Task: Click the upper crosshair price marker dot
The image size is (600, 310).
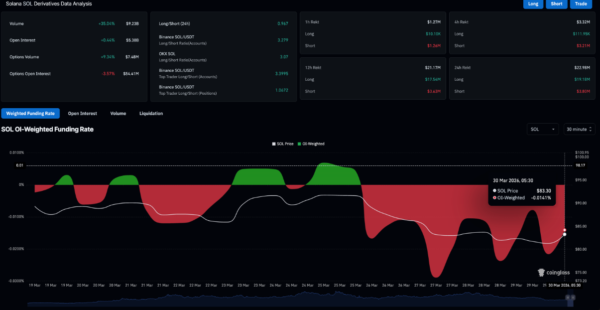Action: [x=564, y=230]
